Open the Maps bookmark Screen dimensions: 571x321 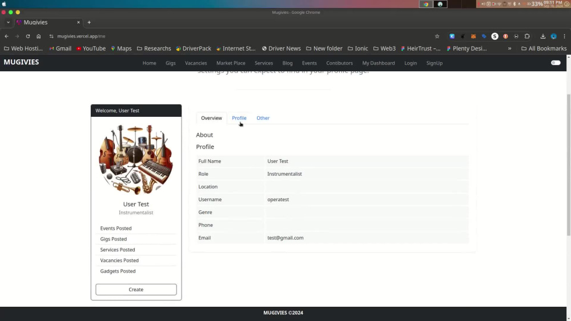121,48
